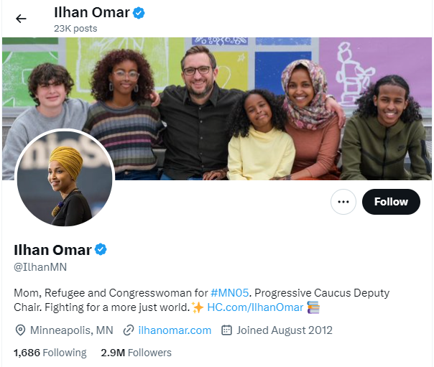Click the location pin icon
Image resolution: width=434 pixels, height=367 pixels.
click(20, 330)
